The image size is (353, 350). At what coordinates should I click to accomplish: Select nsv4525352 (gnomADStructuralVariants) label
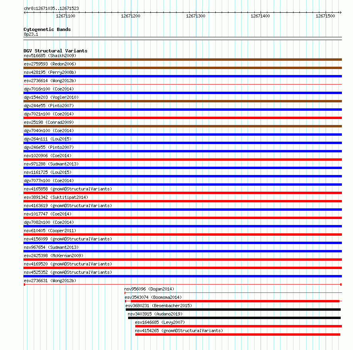pyautogui.click(x=68, y=272)
